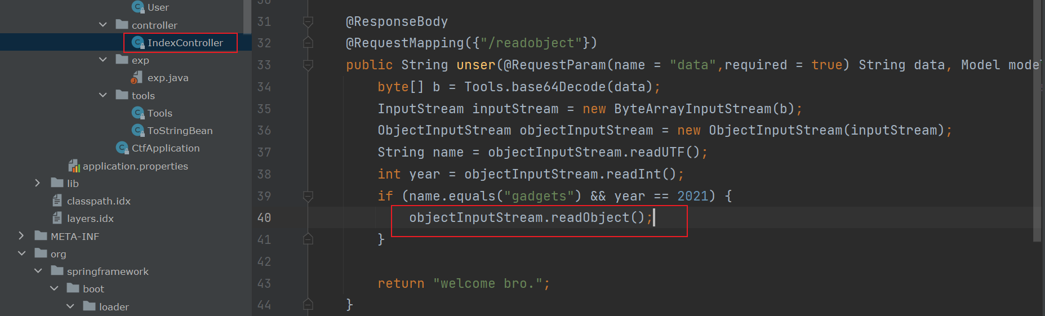Click the CtfApplication class icon
The width and height of the screenshot is (1045, 316).
coord(122,148)
